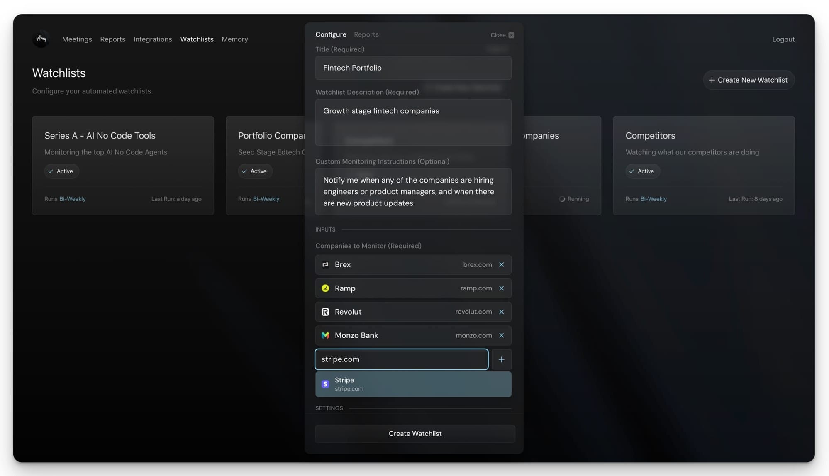
Task: Open Integrations in top navigation
Action: click(152, 39)
